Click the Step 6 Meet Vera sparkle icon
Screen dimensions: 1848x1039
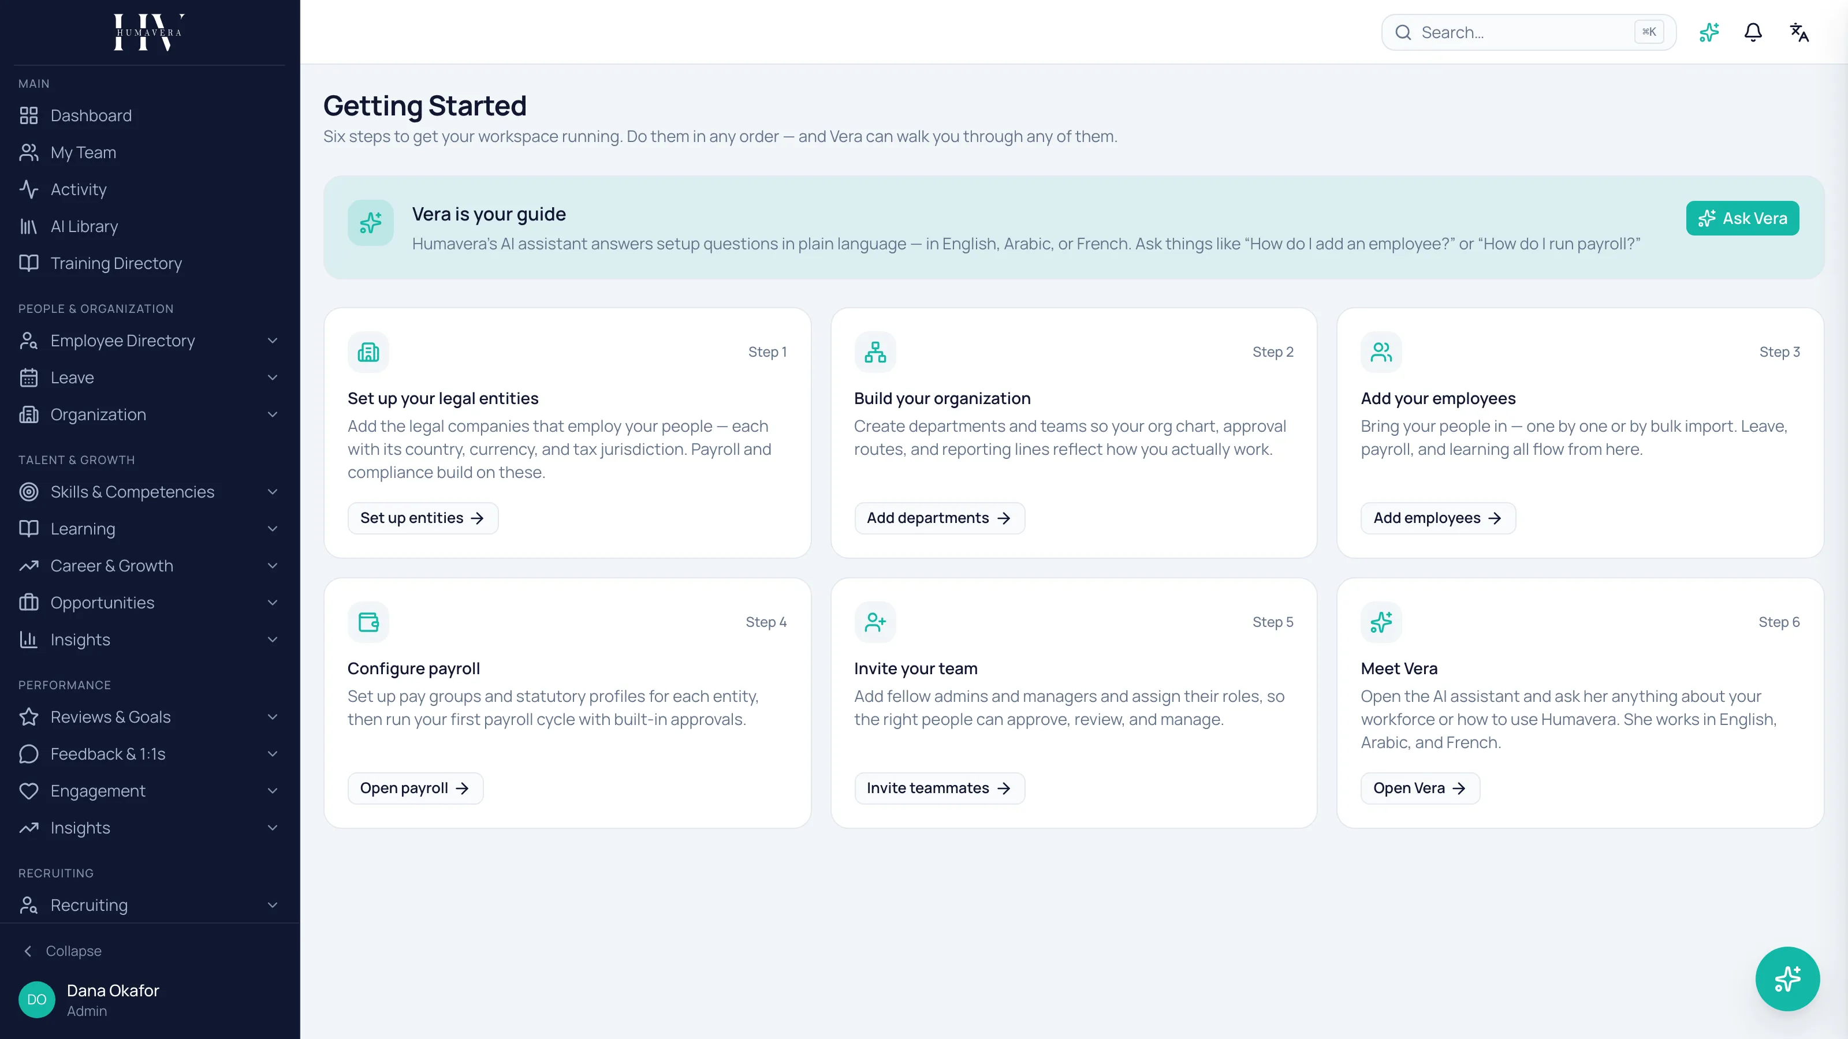pyautogui.click(x=1381, y=622)
